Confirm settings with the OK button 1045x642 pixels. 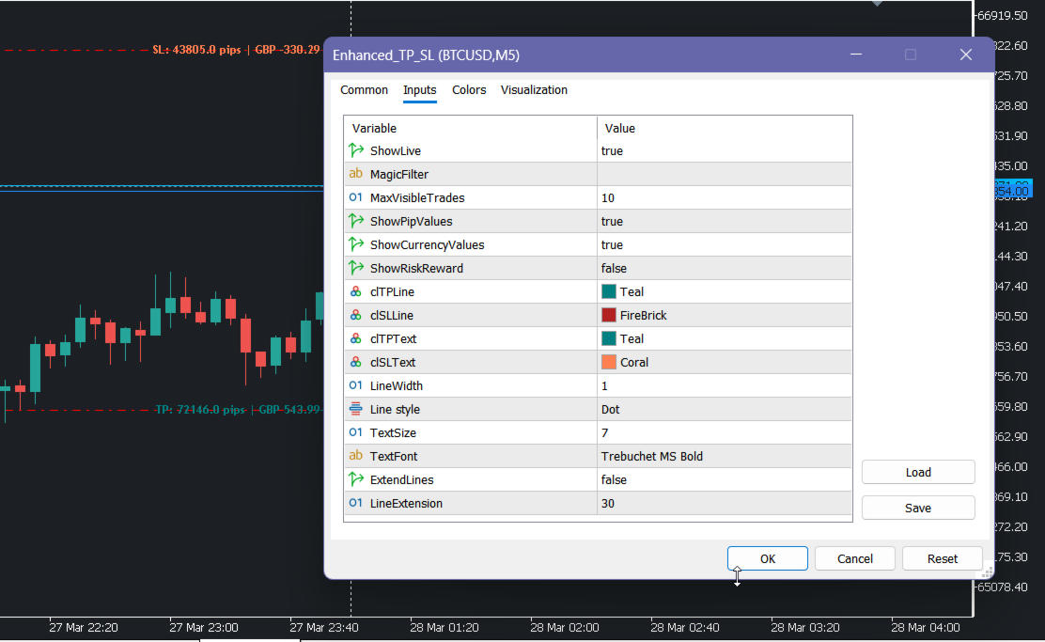click(767, 558)
